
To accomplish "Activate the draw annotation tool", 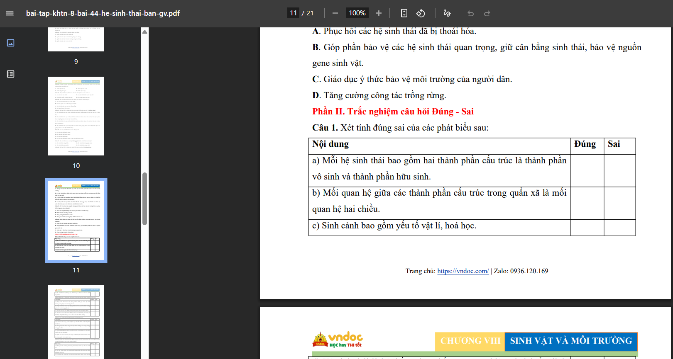I will tap(447, 13).
